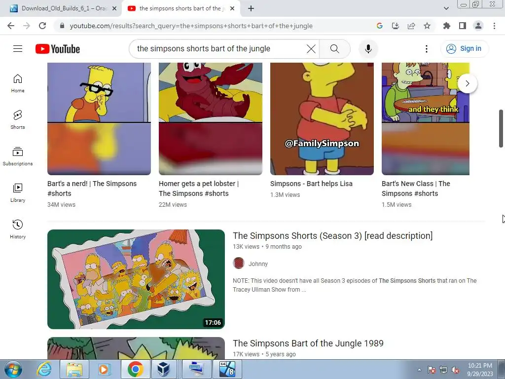Open VirtualBox cube icon in taskbar

point(163,369)
